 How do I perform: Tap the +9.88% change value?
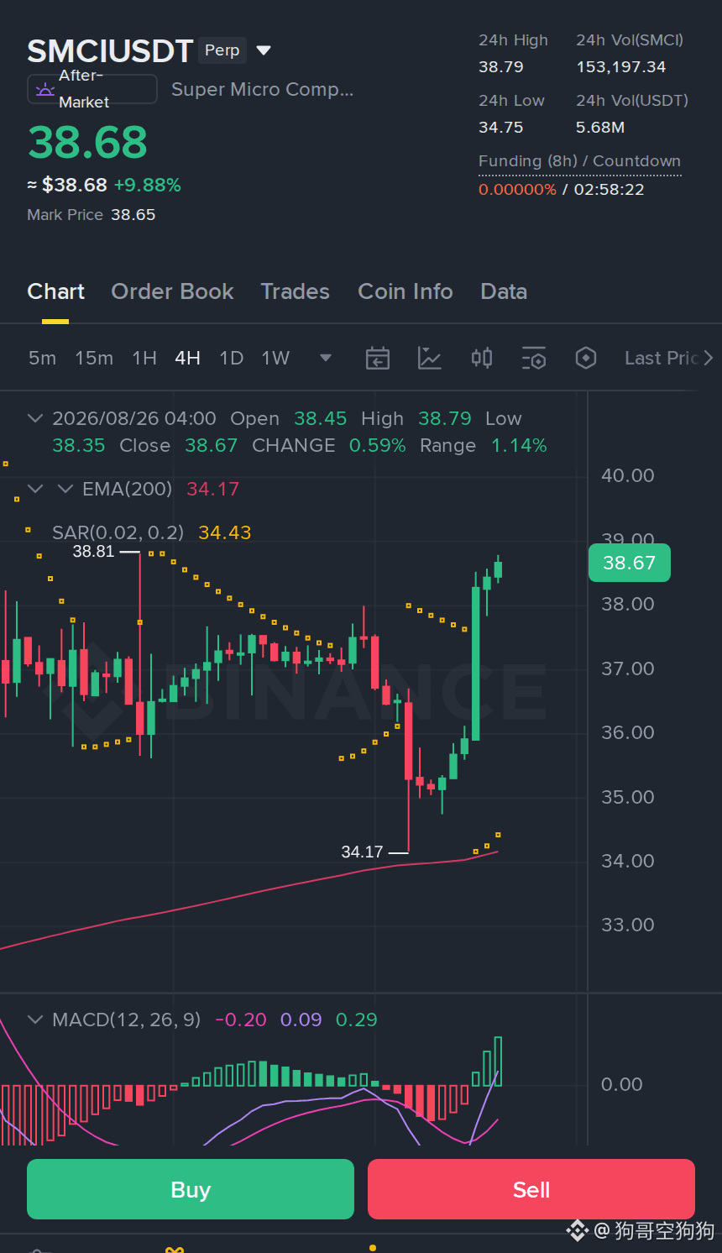click(x=148, y=185)
